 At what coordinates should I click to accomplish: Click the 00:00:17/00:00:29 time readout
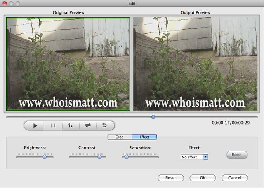pos(231,123)
